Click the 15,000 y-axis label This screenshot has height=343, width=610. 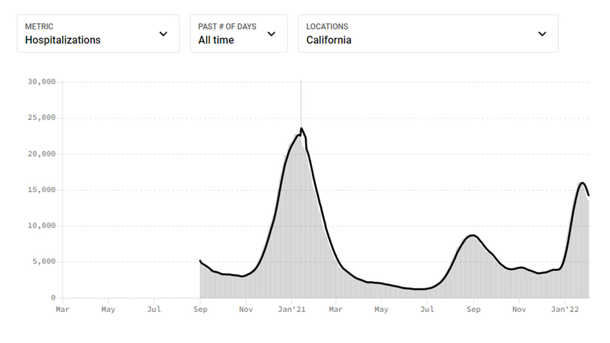coord(42,190)
